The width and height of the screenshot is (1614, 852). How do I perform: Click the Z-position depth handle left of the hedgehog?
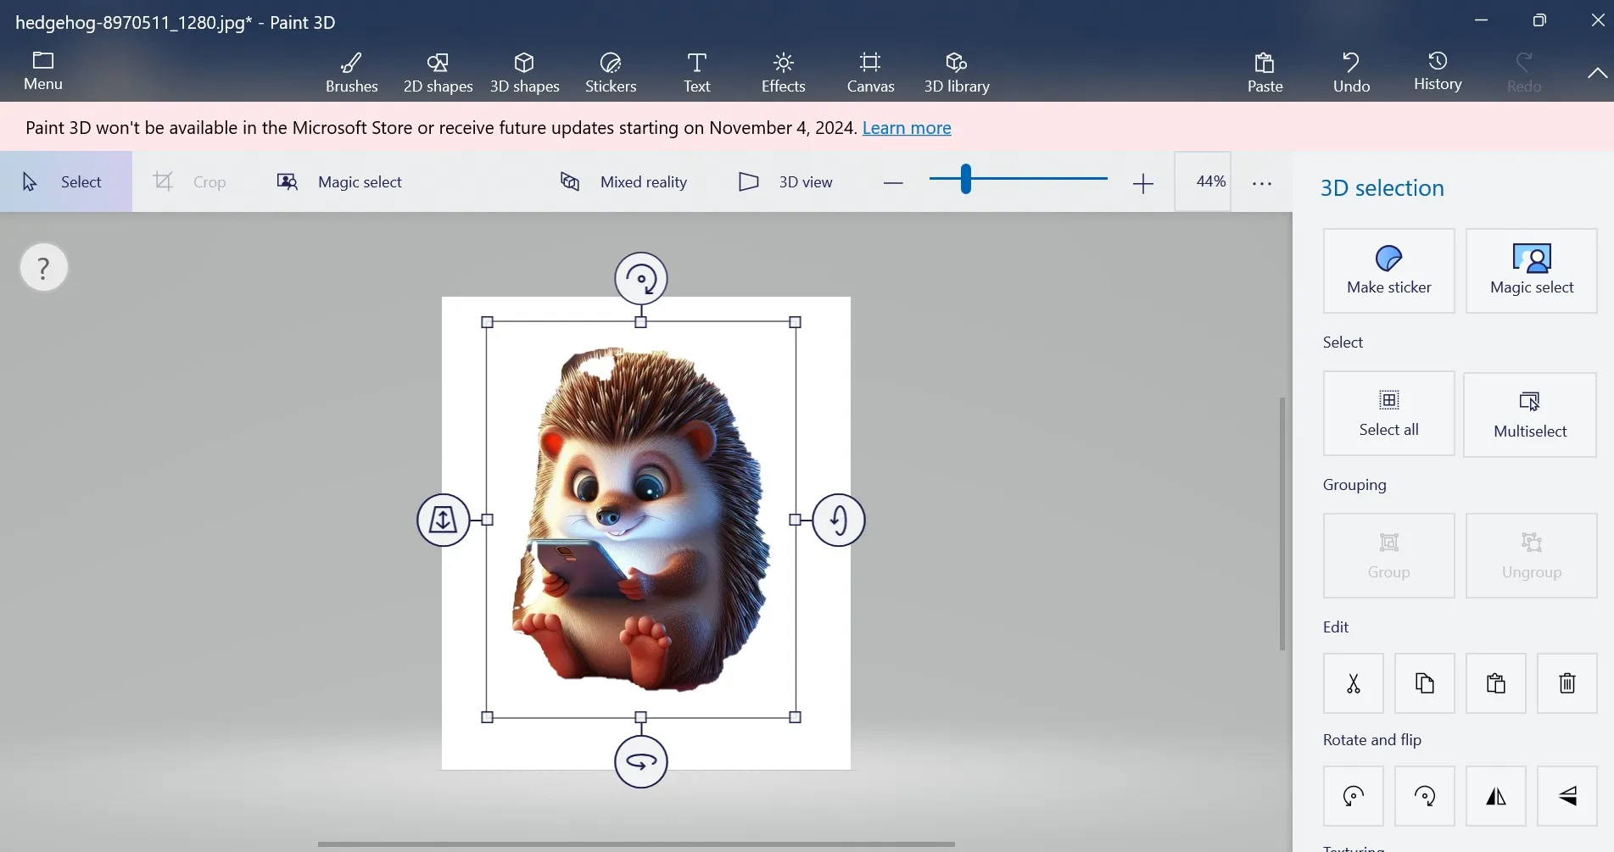(x=443, y=520)
